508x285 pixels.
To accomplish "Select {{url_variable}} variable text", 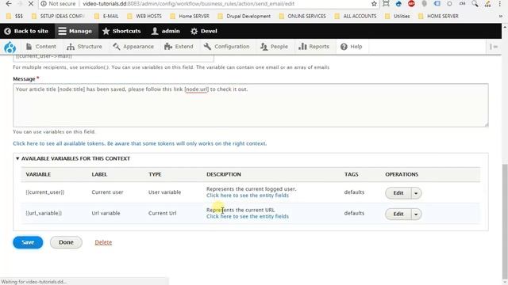I will [x=44, y=213].
